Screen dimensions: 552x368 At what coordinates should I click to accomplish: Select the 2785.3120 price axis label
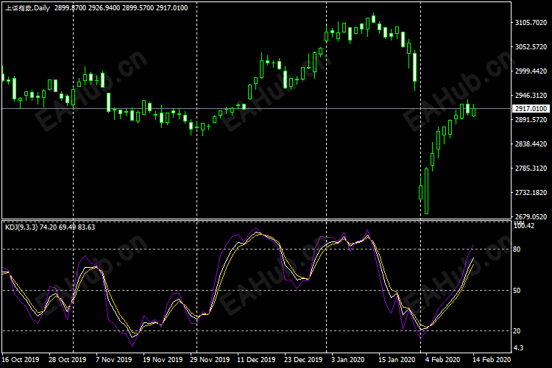pos(531,169)
